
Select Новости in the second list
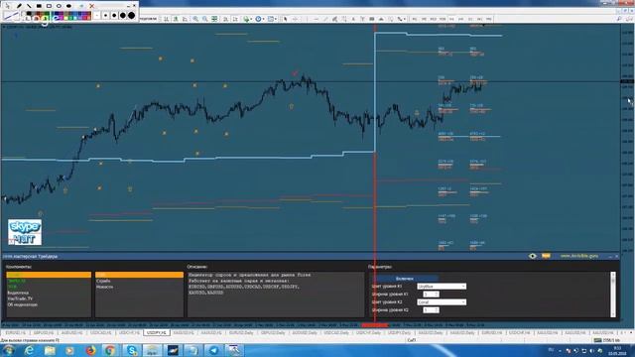104,287
